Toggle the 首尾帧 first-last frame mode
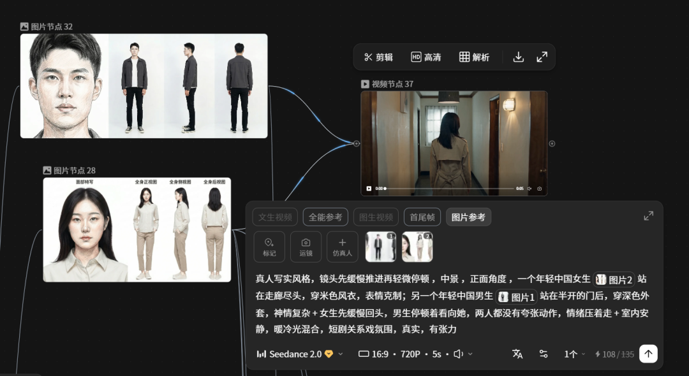Screen dimensions: 689x376 [x=421, y=217]
